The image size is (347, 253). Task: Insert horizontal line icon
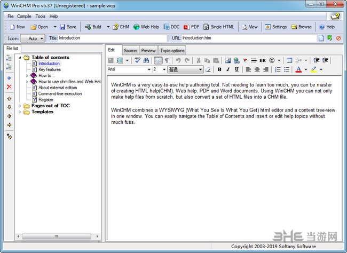pyautogui.click(x=254, y=60)
